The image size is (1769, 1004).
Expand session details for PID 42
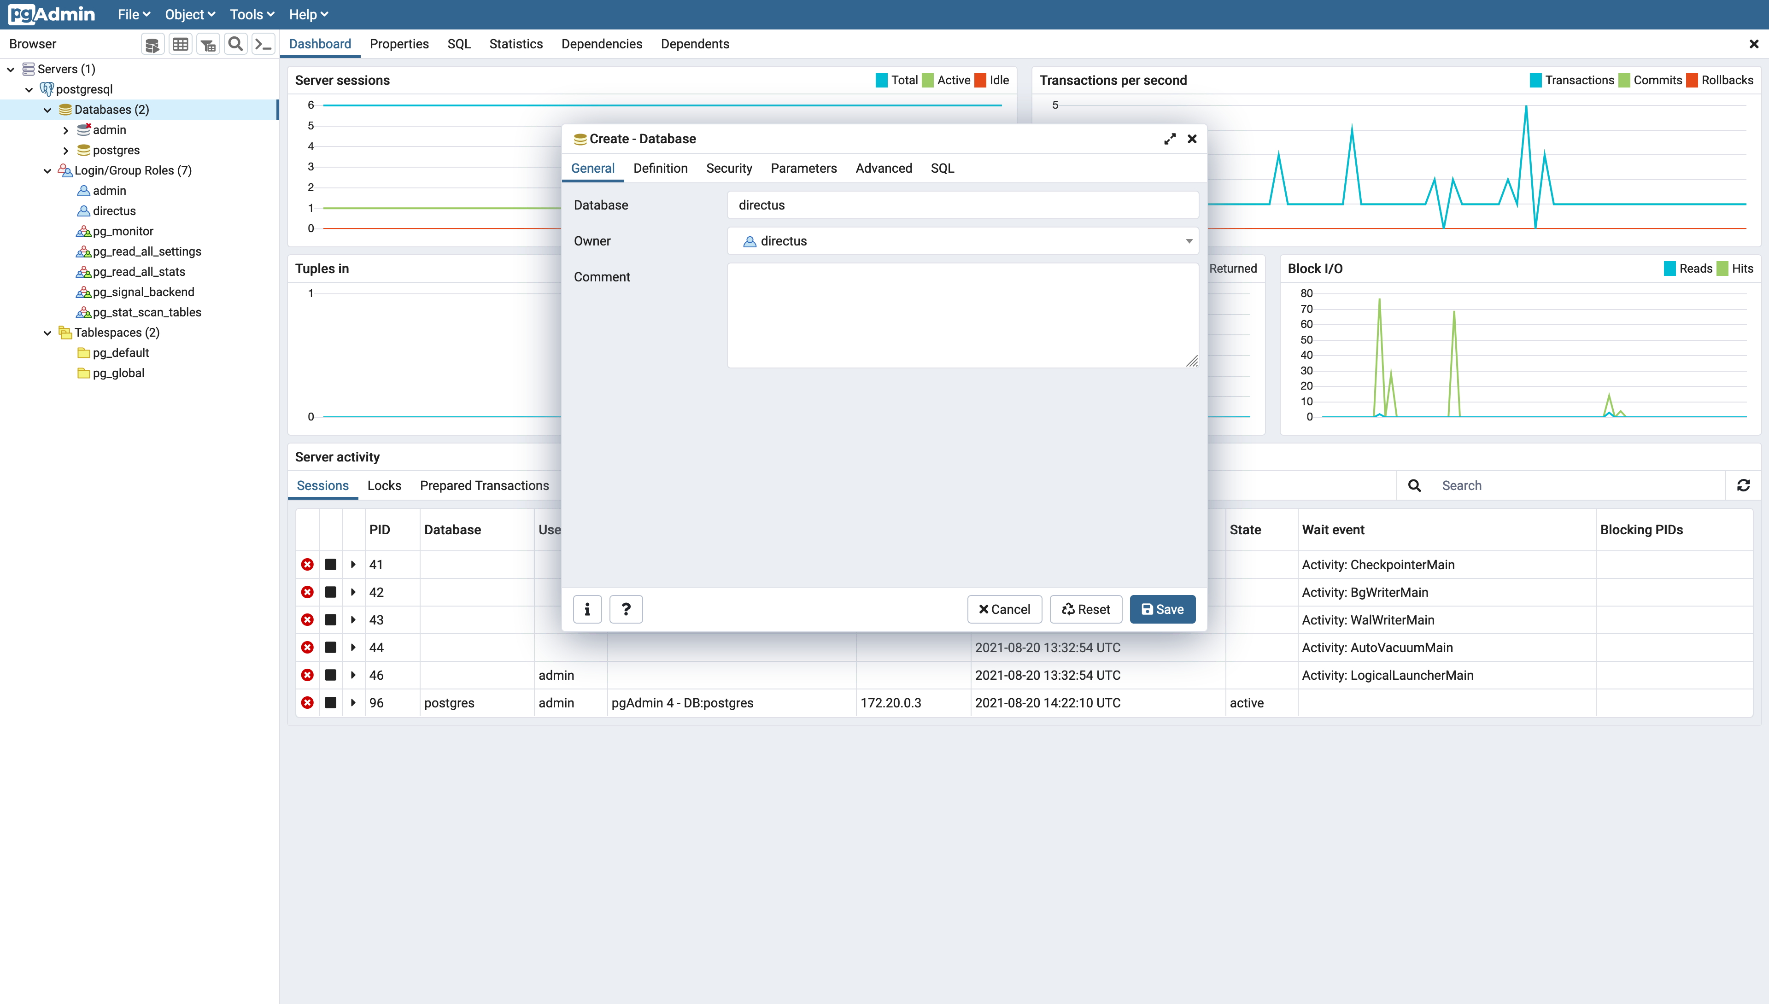[352, 592]
